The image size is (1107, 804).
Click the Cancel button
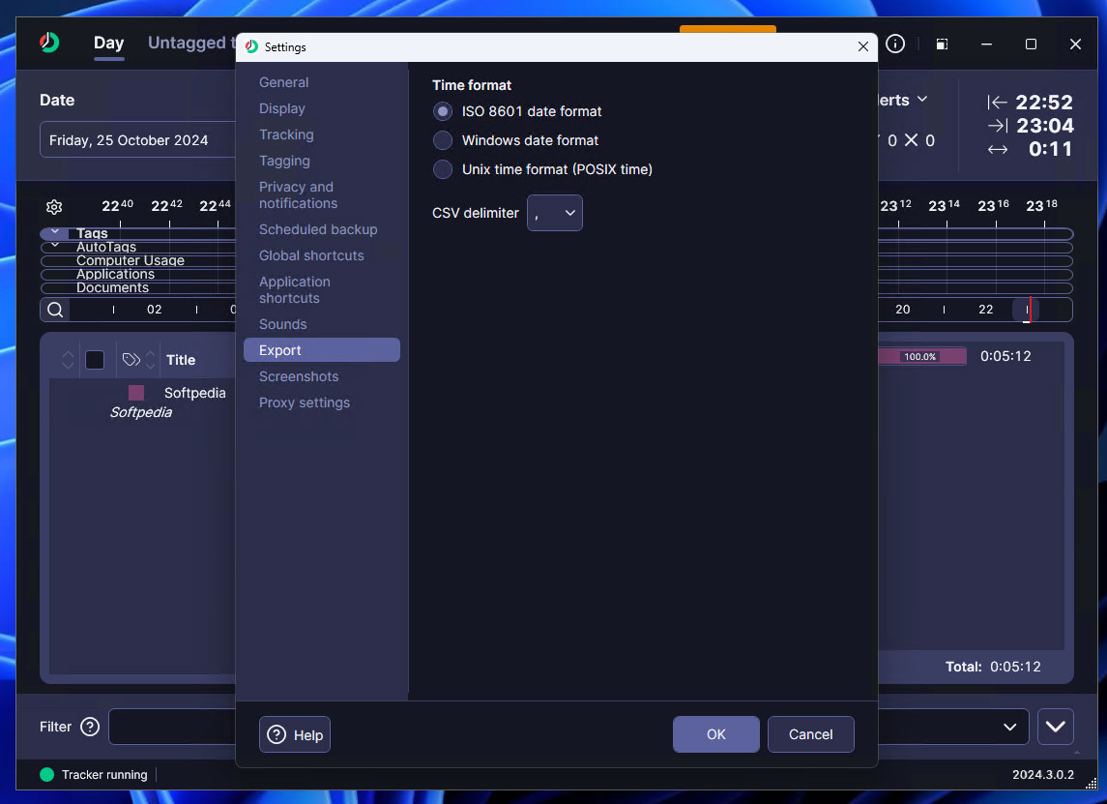810,734
